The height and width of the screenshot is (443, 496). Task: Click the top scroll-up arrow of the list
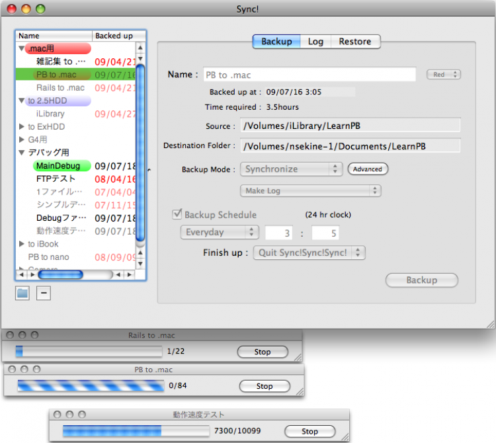(x=140, y=48)
